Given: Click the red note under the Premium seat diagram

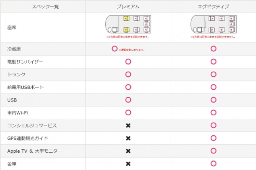Looking at the screenshot, I should [x=128, y=36].
